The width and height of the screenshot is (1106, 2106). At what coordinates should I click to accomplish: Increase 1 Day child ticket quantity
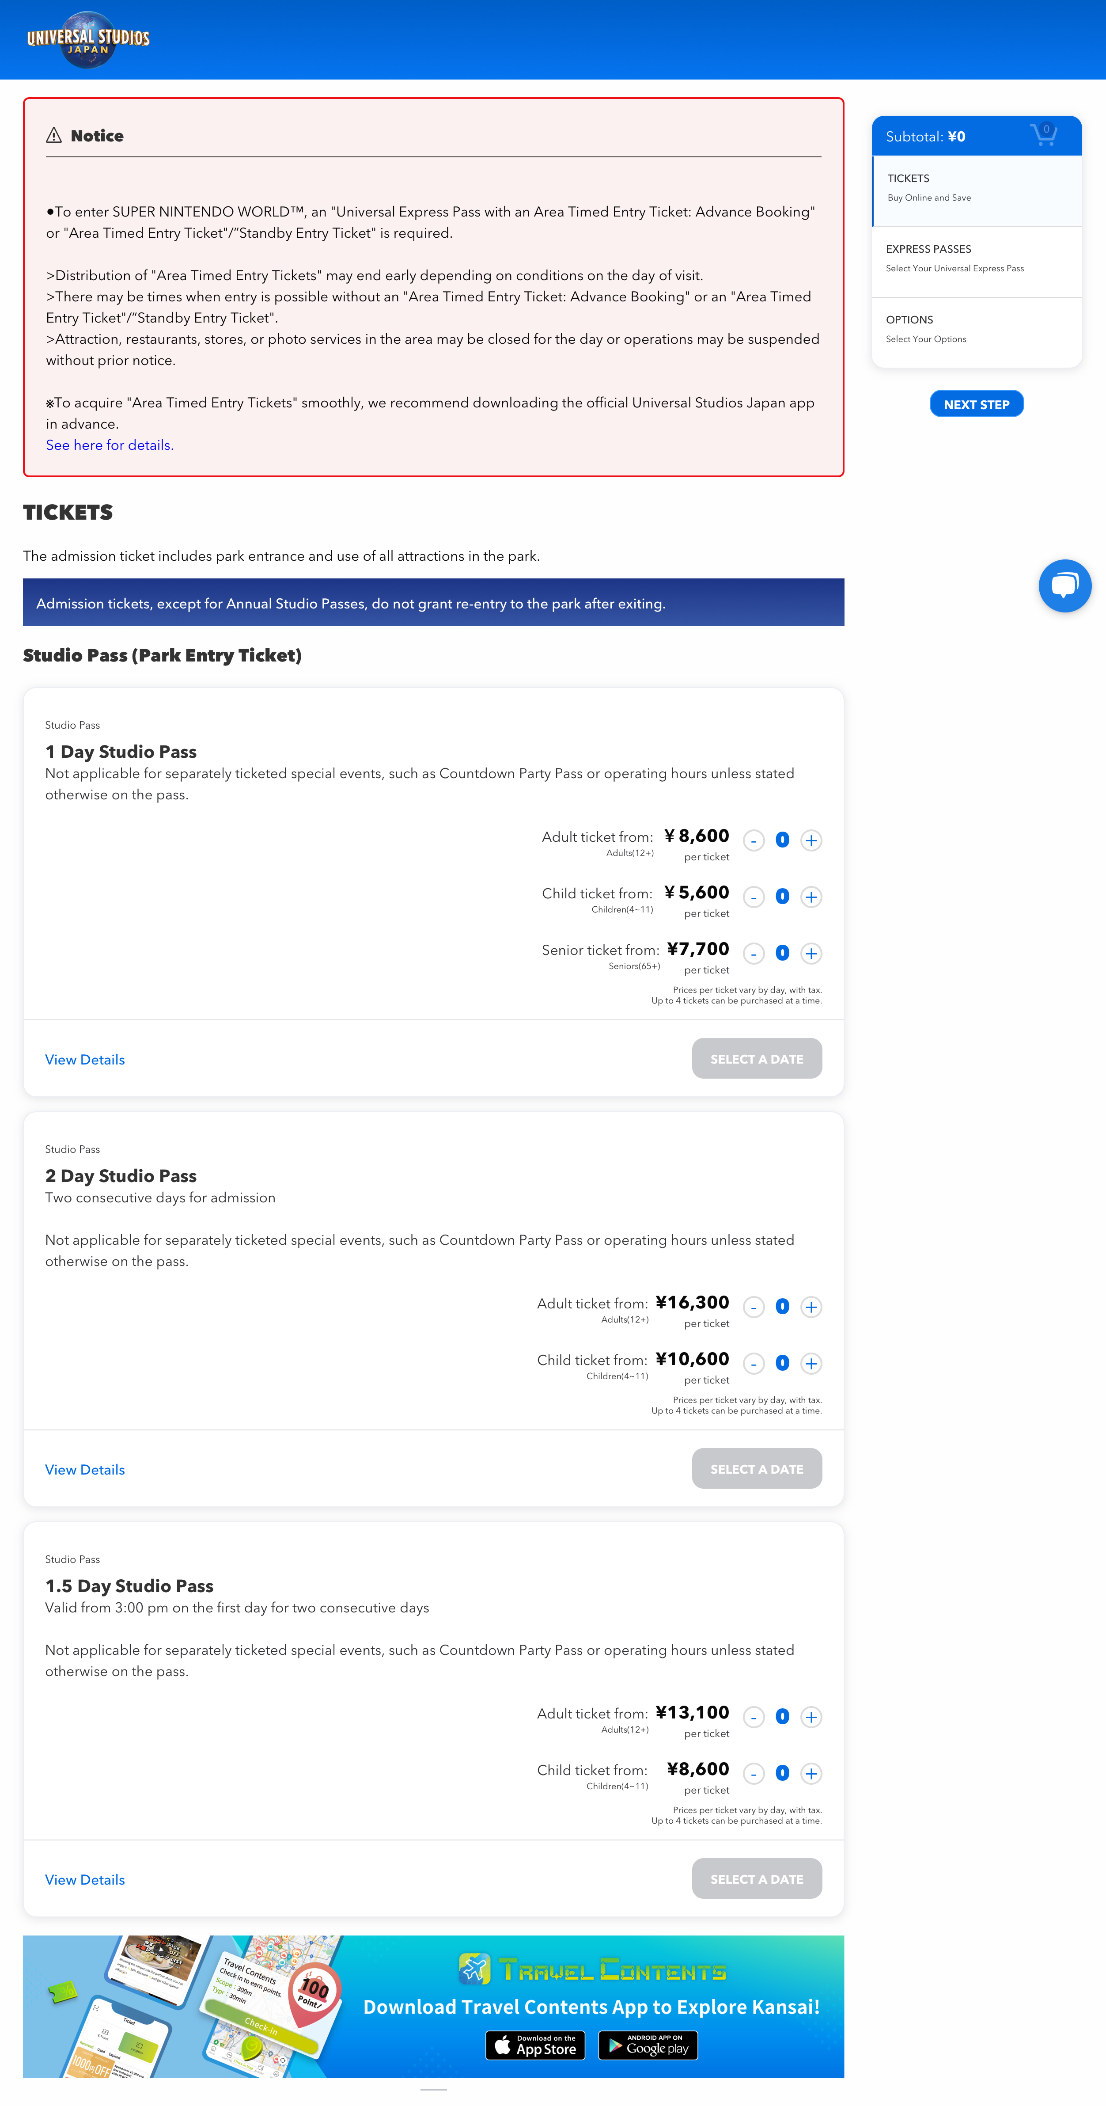(x=811, y=897)
